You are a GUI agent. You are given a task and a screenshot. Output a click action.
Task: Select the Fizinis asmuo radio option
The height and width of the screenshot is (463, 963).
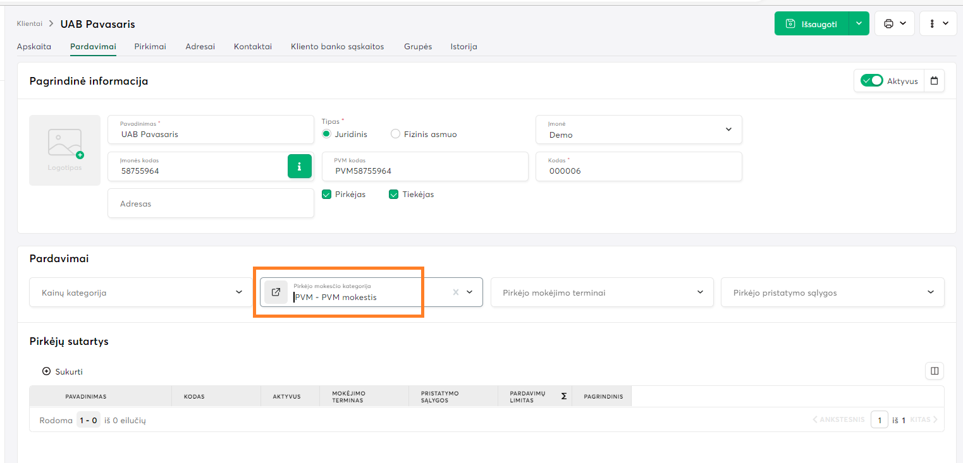click(x=396, y=134)
